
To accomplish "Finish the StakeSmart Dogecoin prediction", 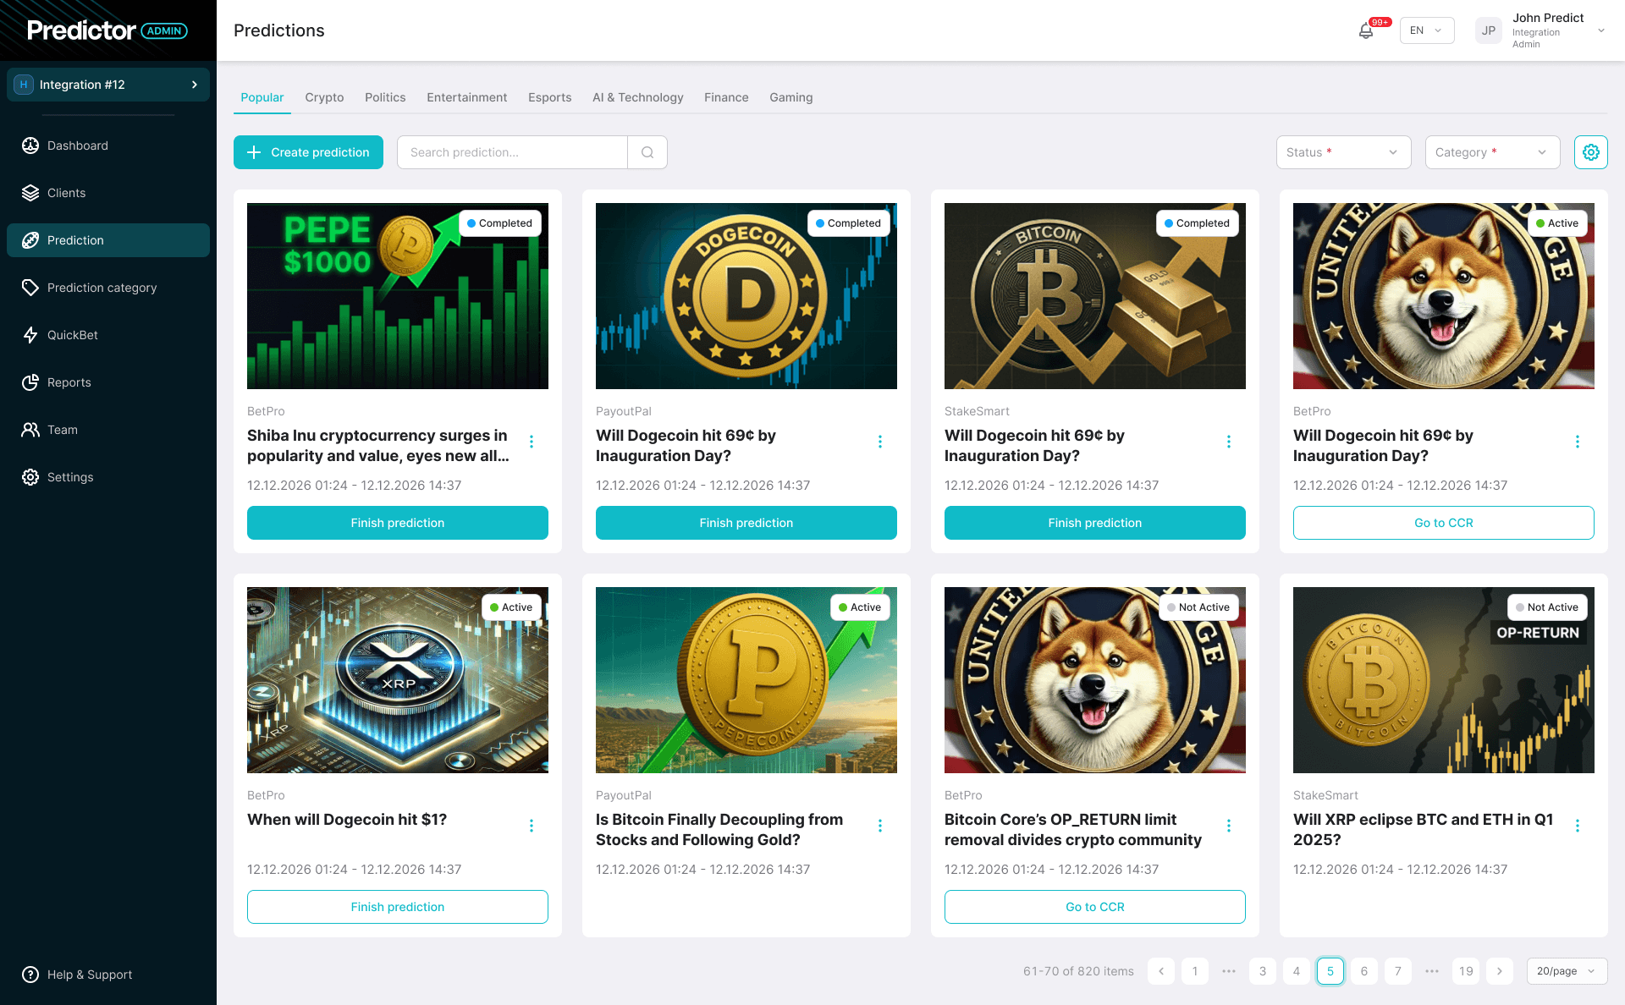I will point(1095,523).
